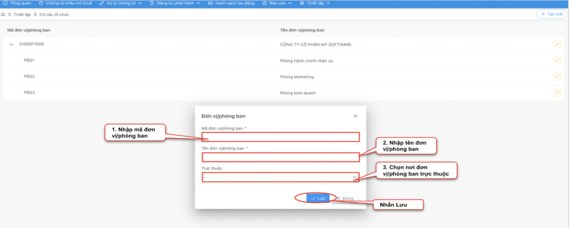The height and width of the screenshot is (228, 570).
Task: Go to Tổng quan overview
Action: point(17,3)
